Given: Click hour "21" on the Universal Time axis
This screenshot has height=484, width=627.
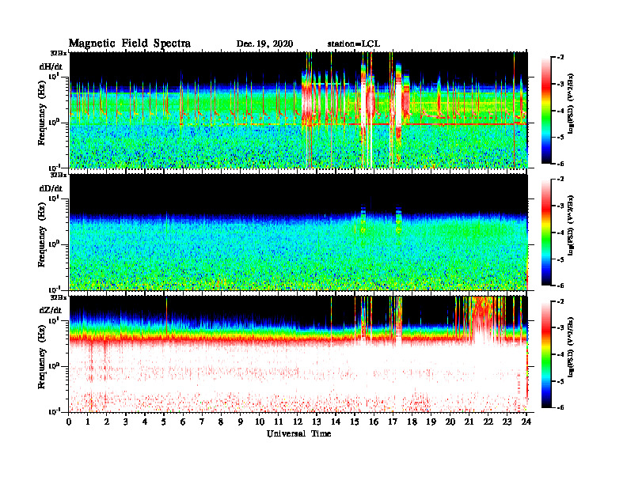Looking at the screenshot, I should click(469, 422).
